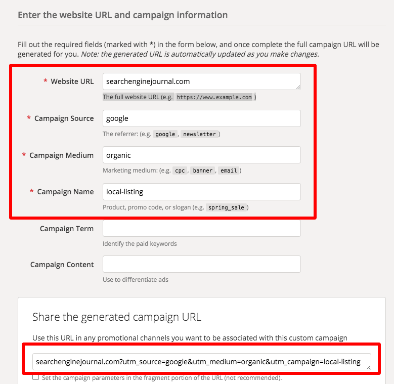
Task: Click the empty Campaign Content field
Action: click(201, 264)
